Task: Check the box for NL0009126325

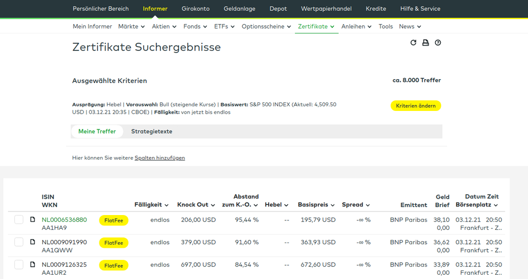Action: pyautogui.click(x=19, y=265)
